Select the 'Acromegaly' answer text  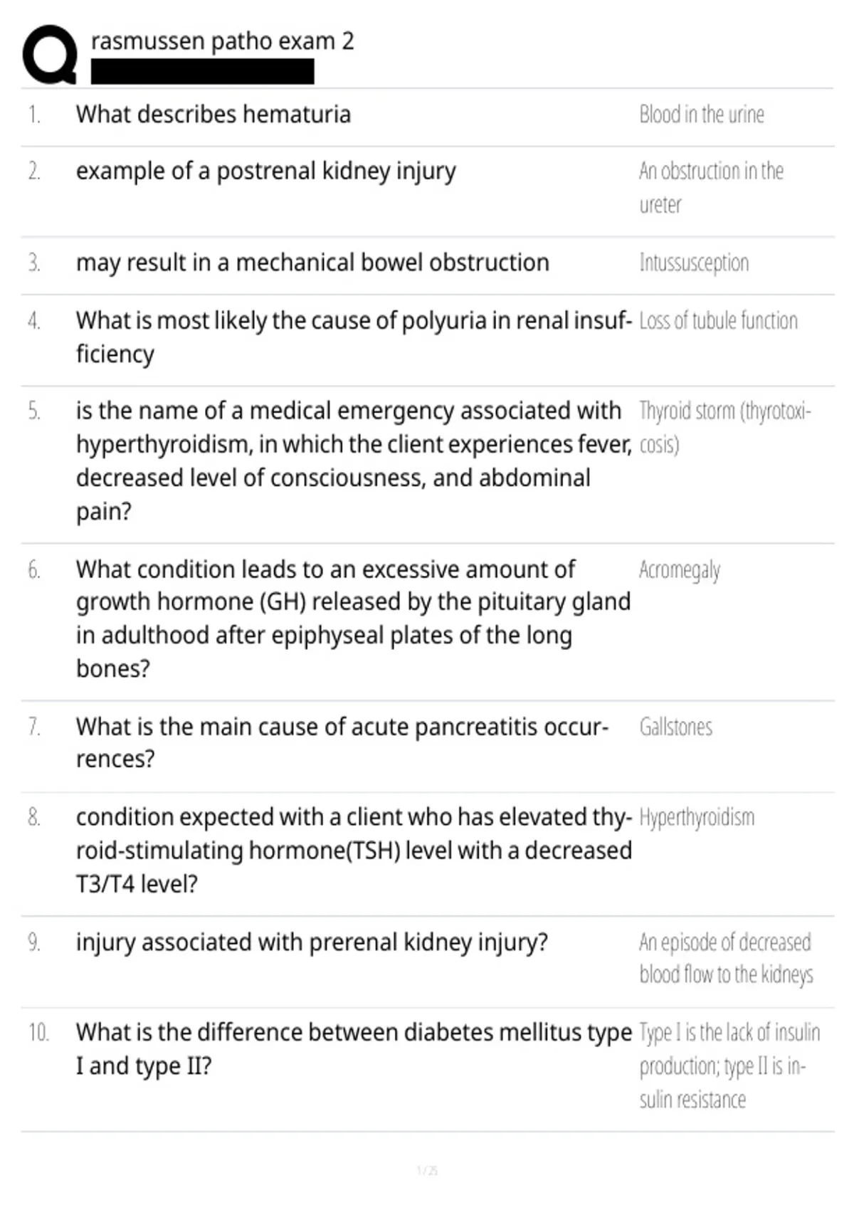[680, 571]
